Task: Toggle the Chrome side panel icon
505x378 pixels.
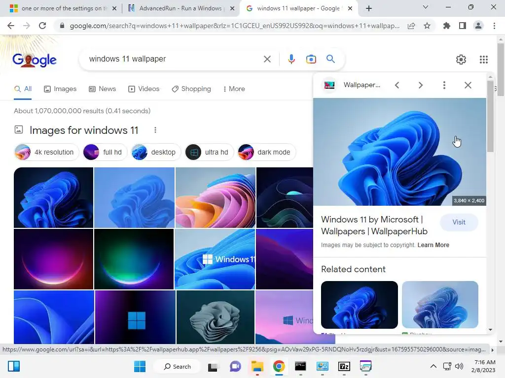Action: [463, 26]
